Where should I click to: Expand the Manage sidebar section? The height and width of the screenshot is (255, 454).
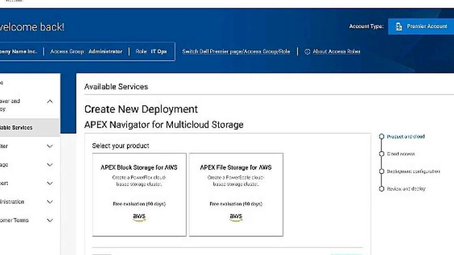tap(50, 165)
